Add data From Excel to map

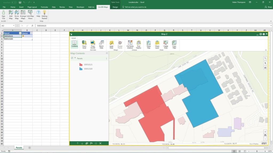click(x=84, y=45)
